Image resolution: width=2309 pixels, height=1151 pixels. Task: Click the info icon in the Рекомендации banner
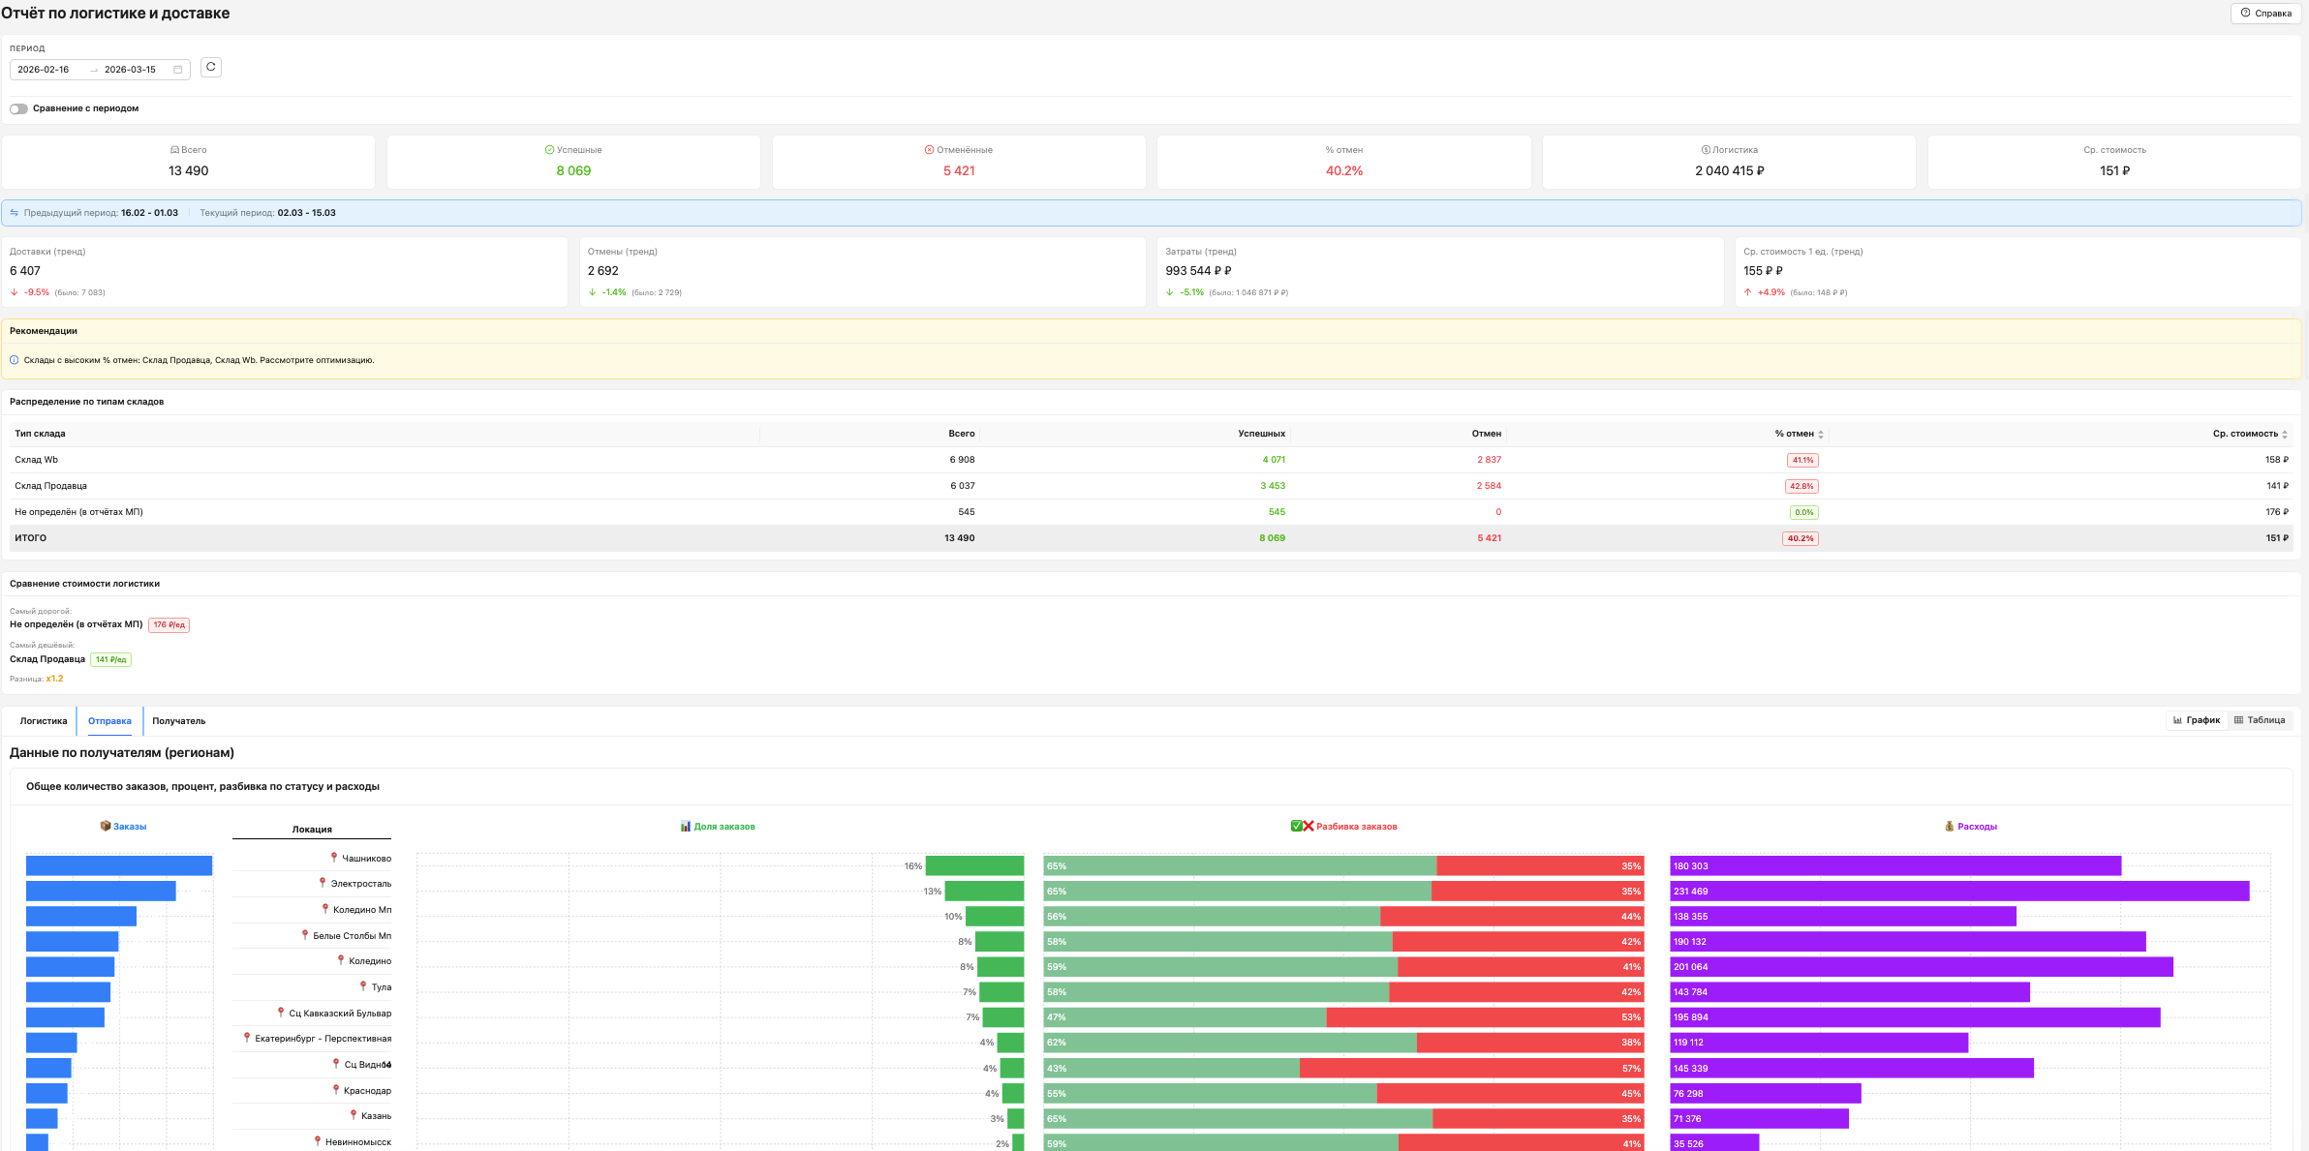coord(15,360)
